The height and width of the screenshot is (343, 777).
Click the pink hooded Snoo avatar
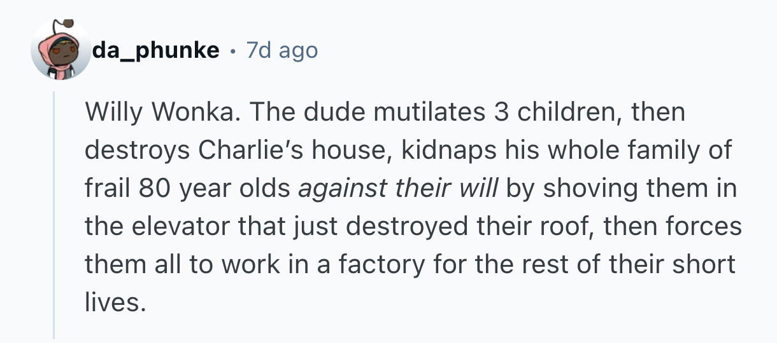[61, 50]
